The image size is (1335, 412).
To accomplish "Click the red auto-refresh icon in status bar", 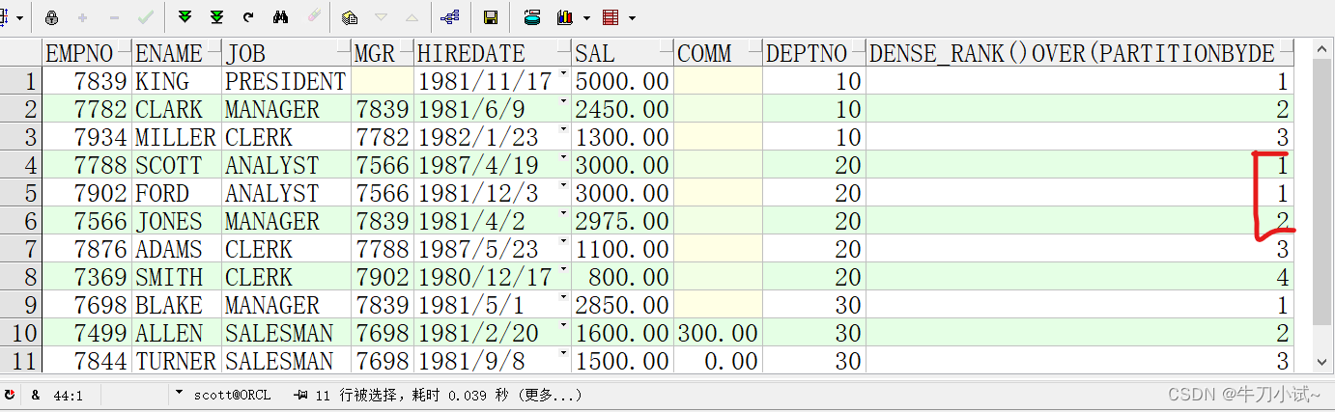I will [x=11, y=395].
